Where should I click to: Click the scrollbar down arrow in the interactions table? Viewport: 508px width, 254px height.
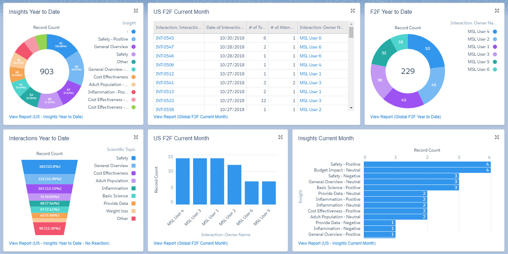(x=351, y=108)
